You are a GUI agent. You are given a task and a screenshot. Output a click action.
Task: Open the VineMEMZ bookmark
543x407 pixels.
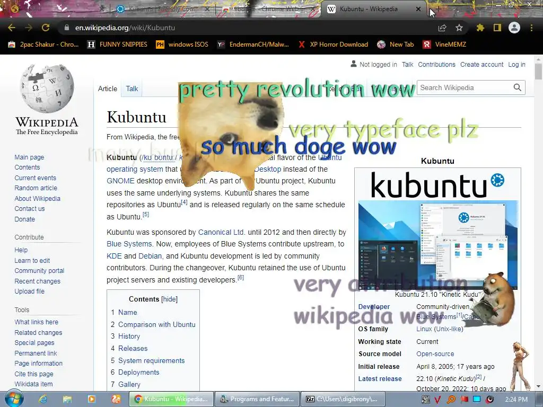(x=445, y=45)
